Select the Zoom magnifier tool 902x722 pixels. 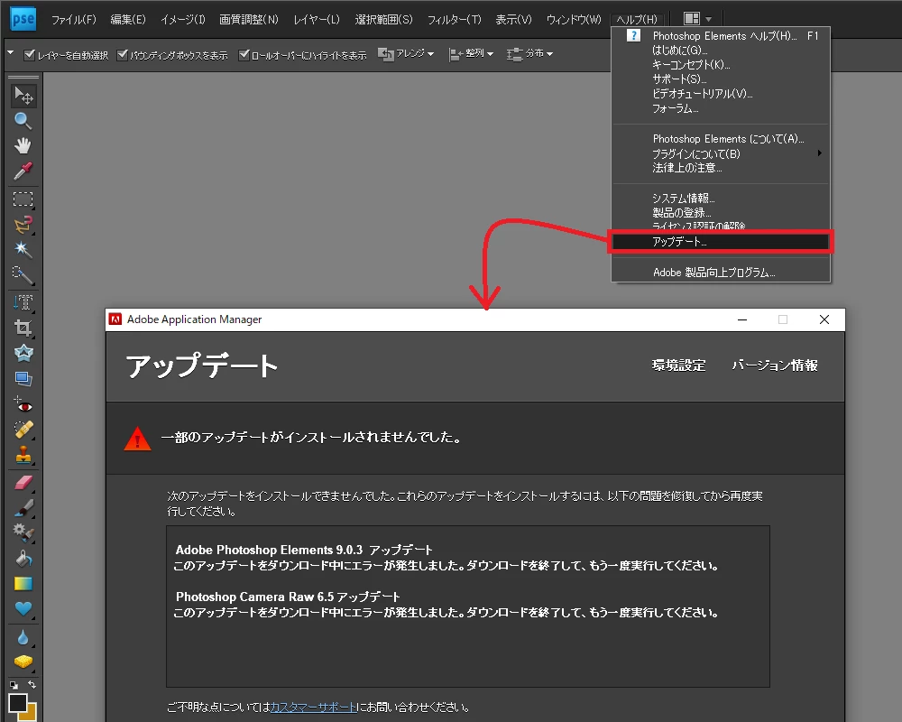tap(23, 120)
